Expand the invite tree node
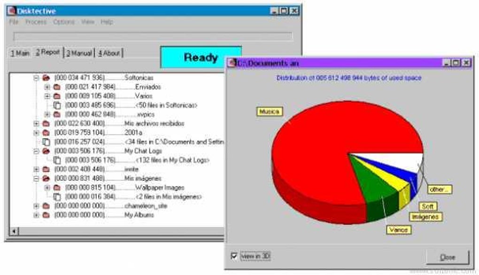479x275 pixels. click(36, 169)
